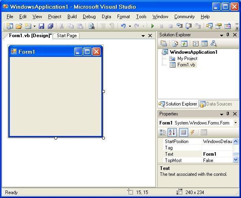
Task: Open the File menu
Action: coord(10,17)
